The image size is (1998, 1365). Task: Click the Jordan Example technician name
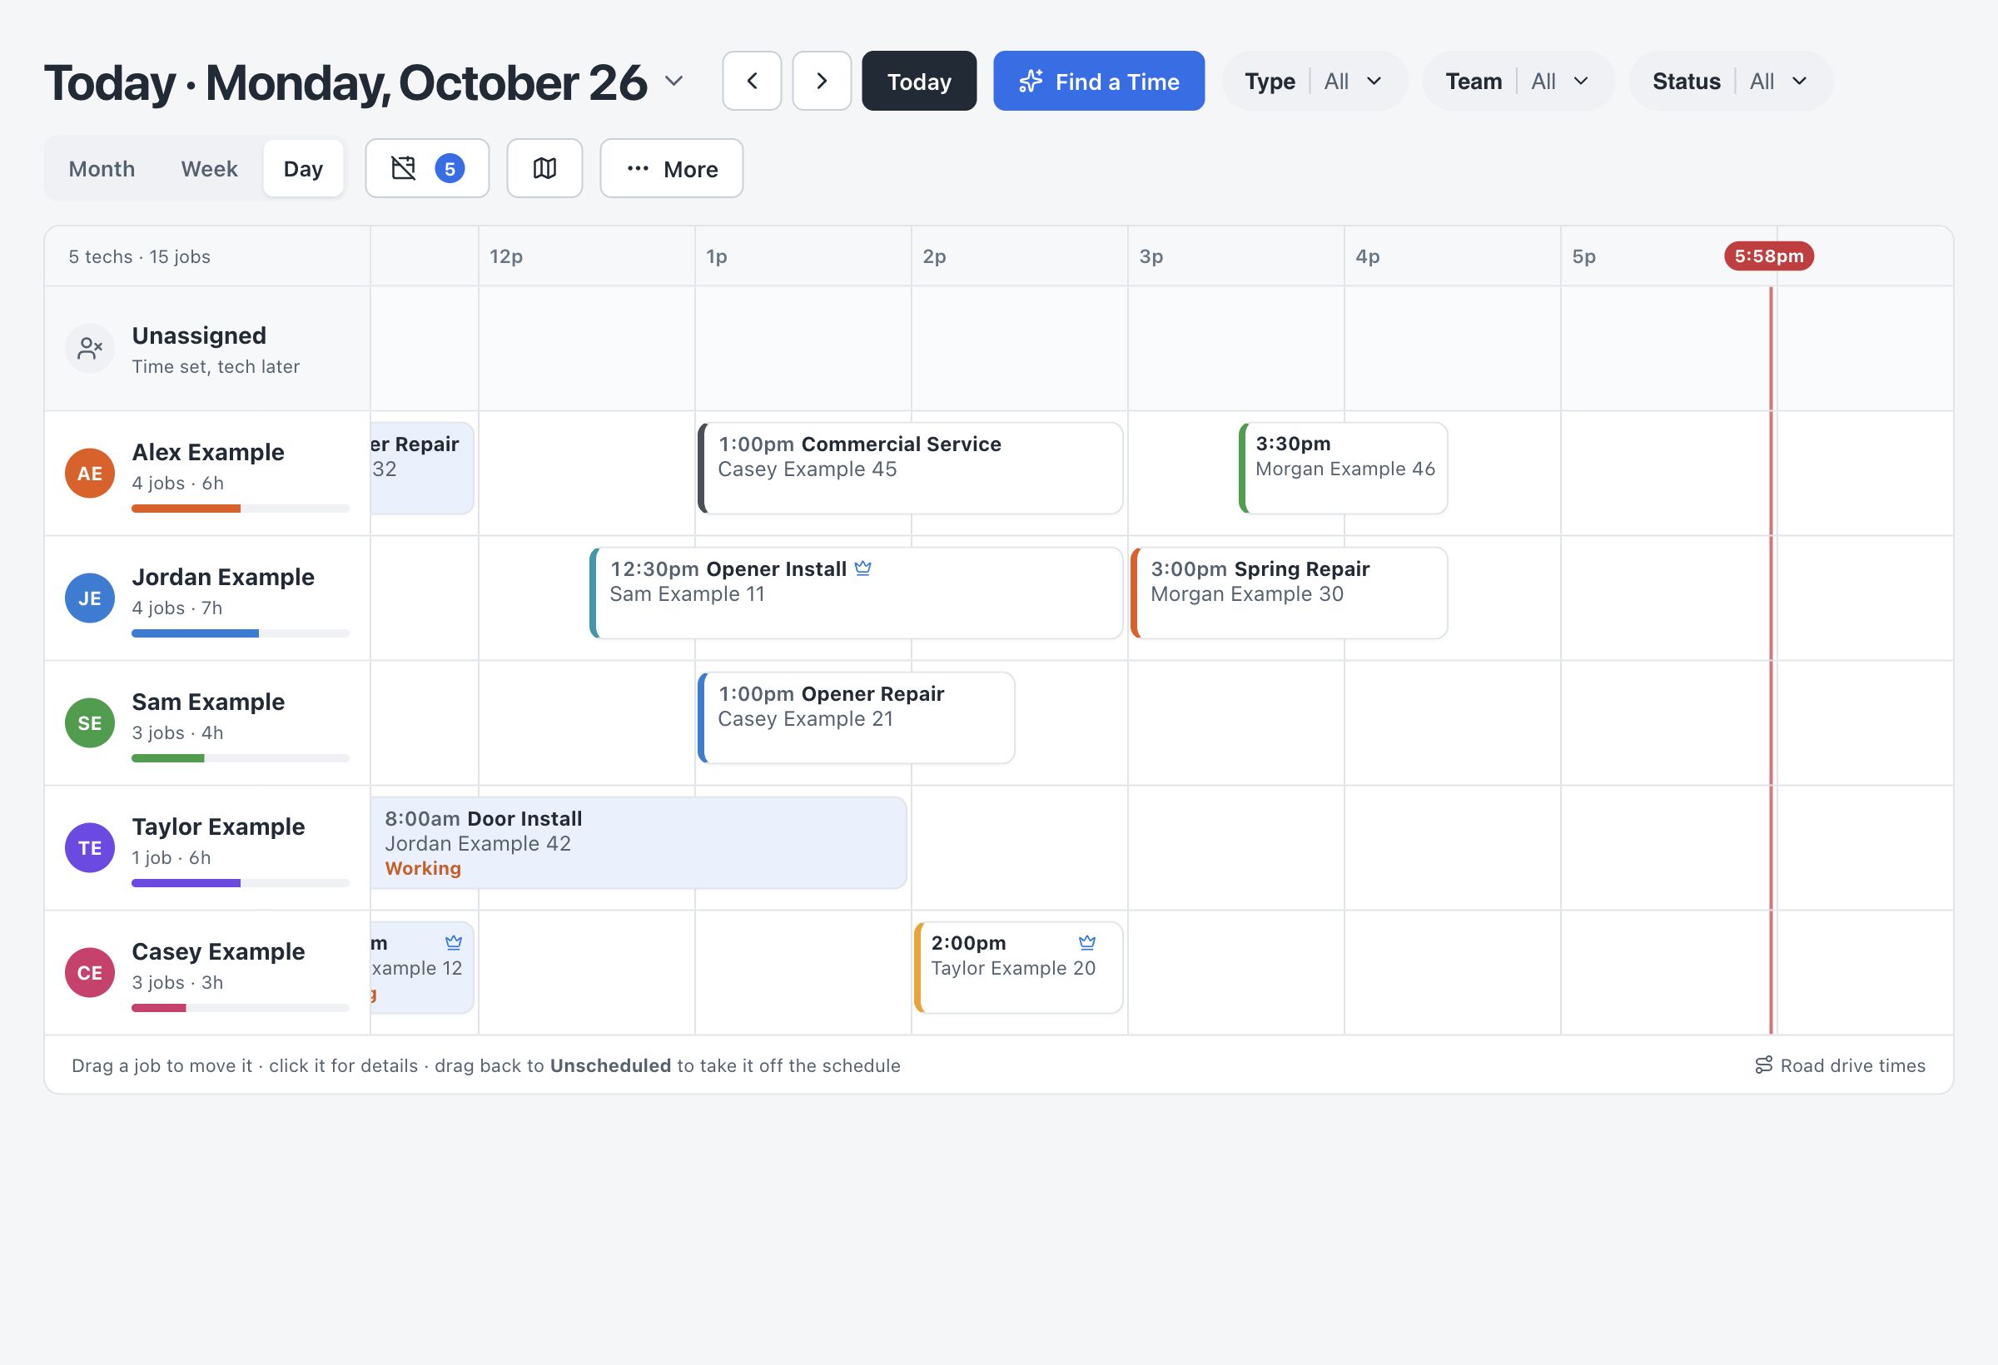point(222,577)
